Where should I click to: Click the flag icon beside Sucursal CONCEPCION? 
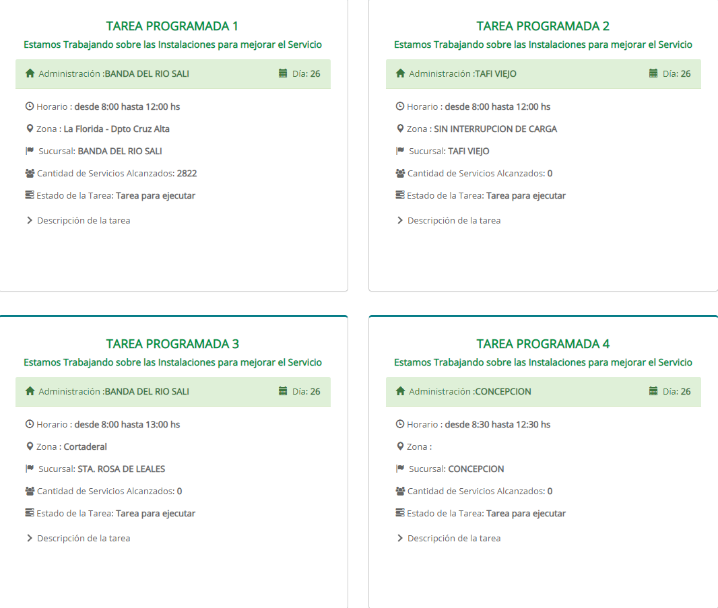click(x=400, y=469)
